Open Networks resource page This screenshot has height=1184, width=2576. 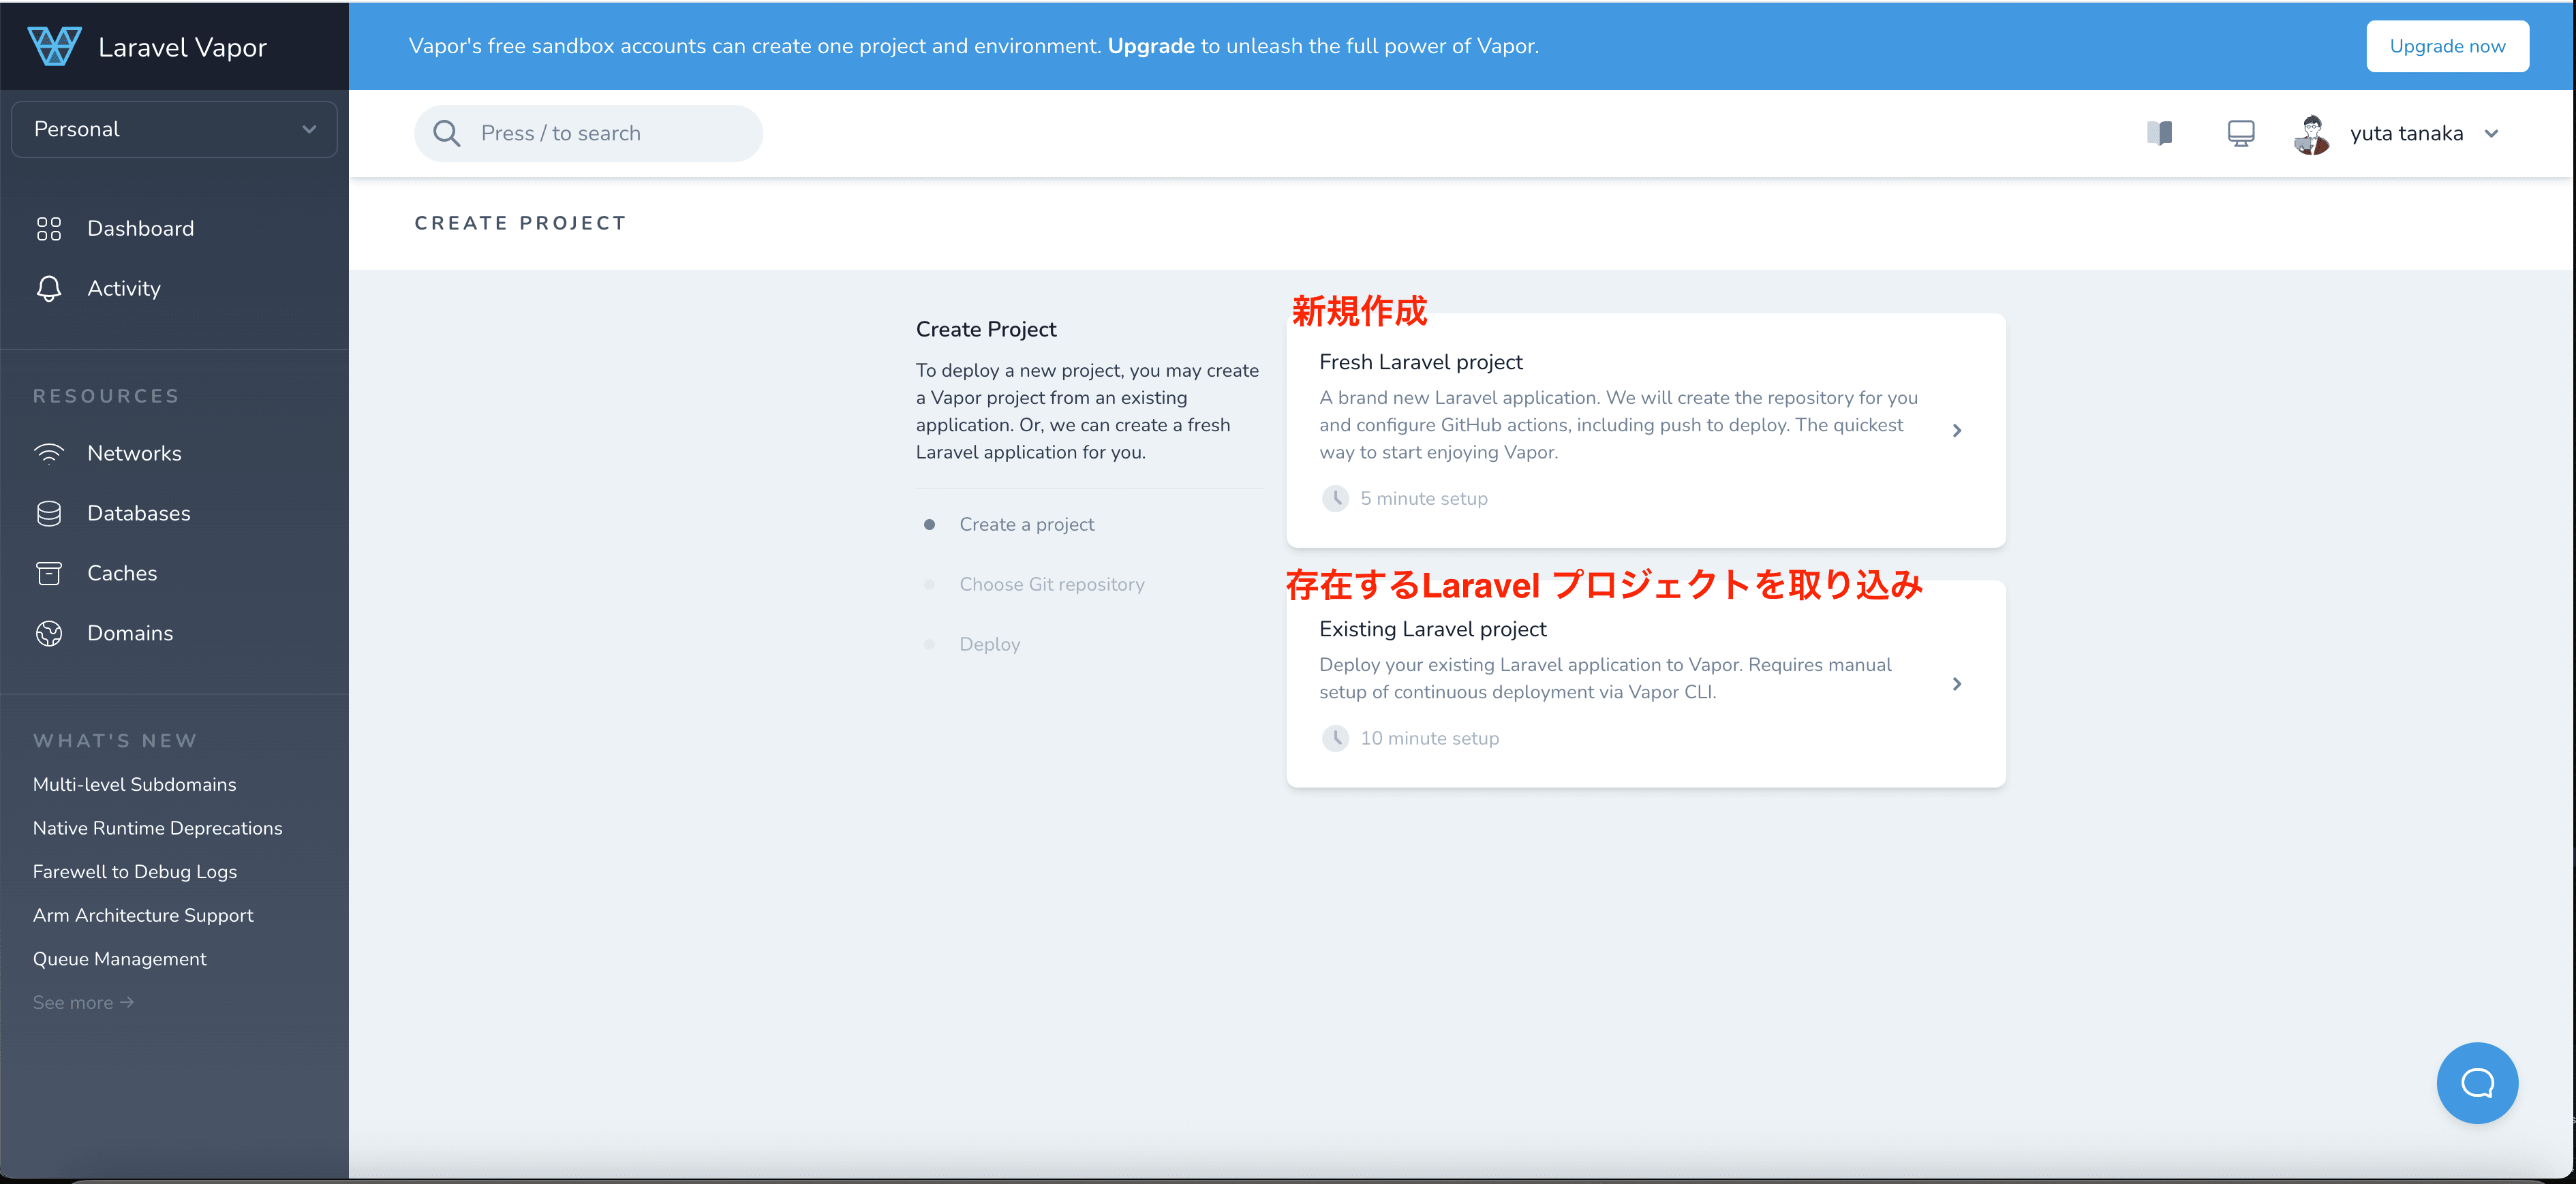coord(135,453)
